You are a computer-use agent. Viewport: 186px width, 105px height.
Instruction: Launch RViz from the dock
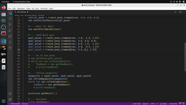click(x=3, y=54)
